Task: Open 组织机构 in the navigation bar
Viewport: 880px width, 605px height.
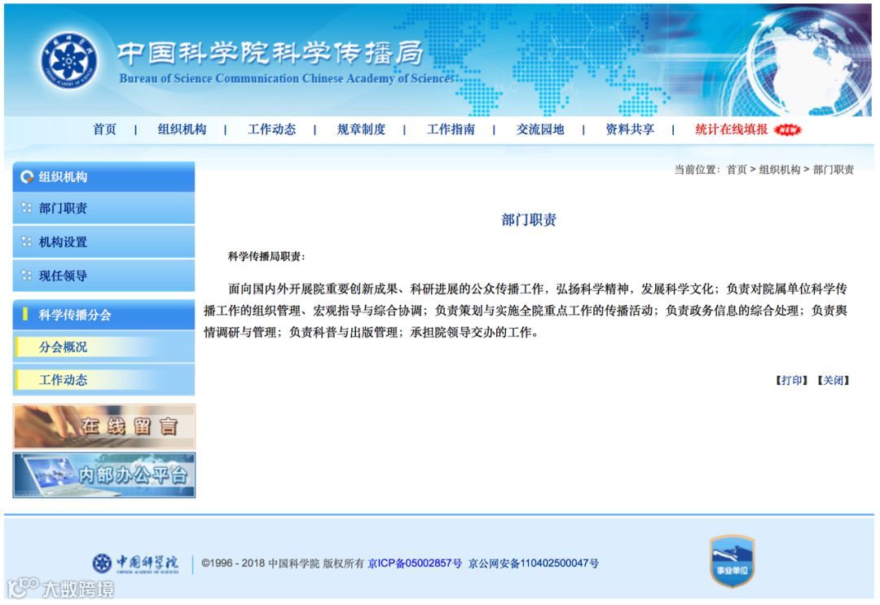Action: click(x=182, y=129)
